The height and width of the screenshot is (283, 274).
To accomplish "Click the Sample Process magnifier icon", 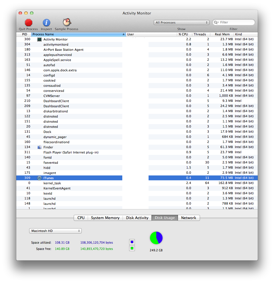I will [x=67, y=22].
